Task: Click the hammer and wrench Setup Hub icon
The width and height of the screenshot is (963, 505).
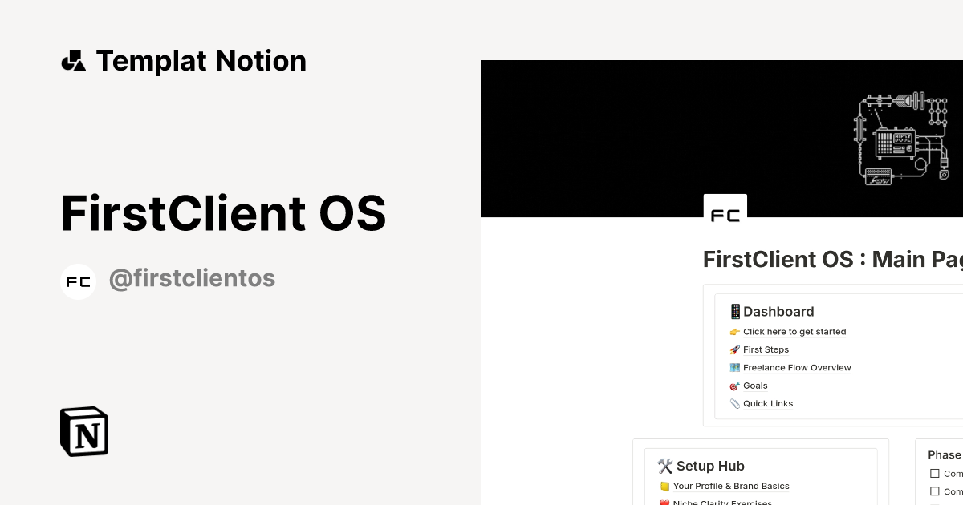Action: point(665,466)
